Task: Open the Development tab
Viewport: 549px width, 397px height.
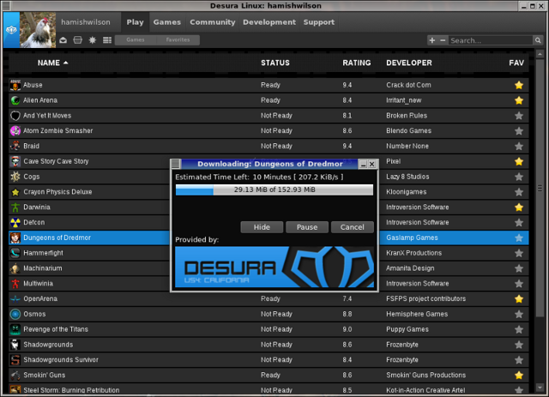Action: (x=269, y=22)
